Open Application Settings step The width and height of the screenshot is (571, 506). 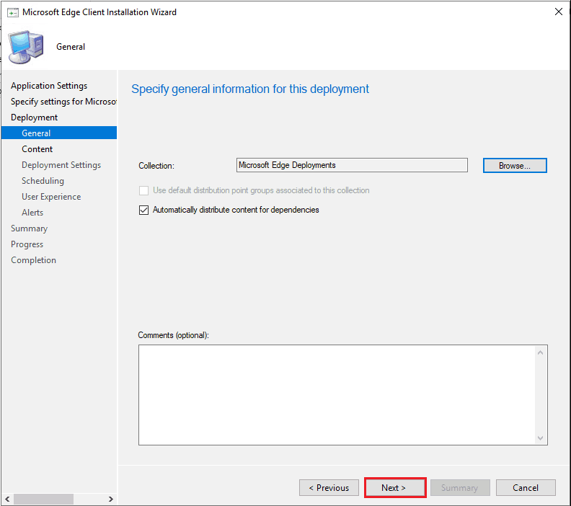point(49,86)
